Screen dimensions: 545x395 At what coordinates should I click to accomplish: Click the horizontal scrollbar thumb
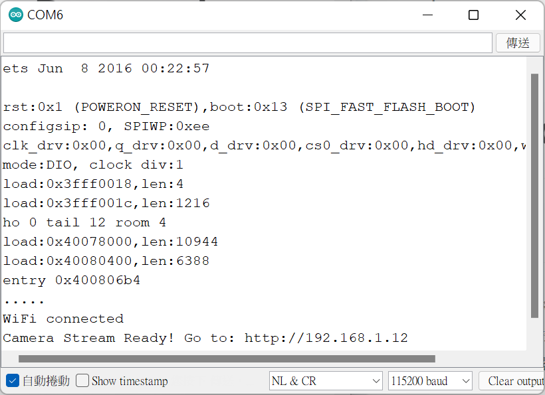[226, 358]
